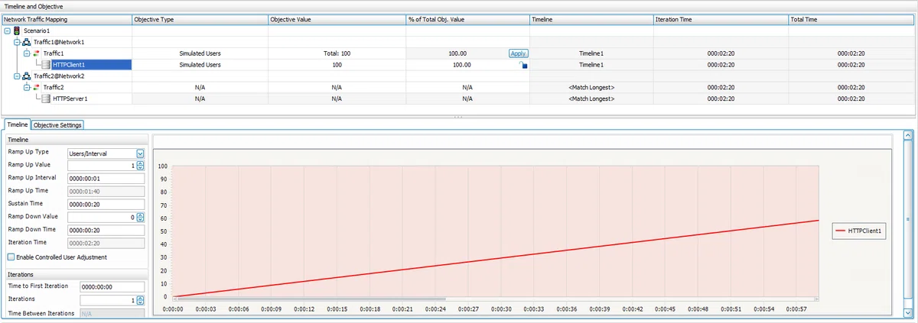Screen dimensions: 918x323
Task: Click the Traffic2@Network2 network icon
Action: click(26, 76)
